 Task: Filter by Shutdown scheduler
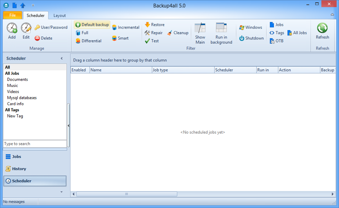point(252,38)
